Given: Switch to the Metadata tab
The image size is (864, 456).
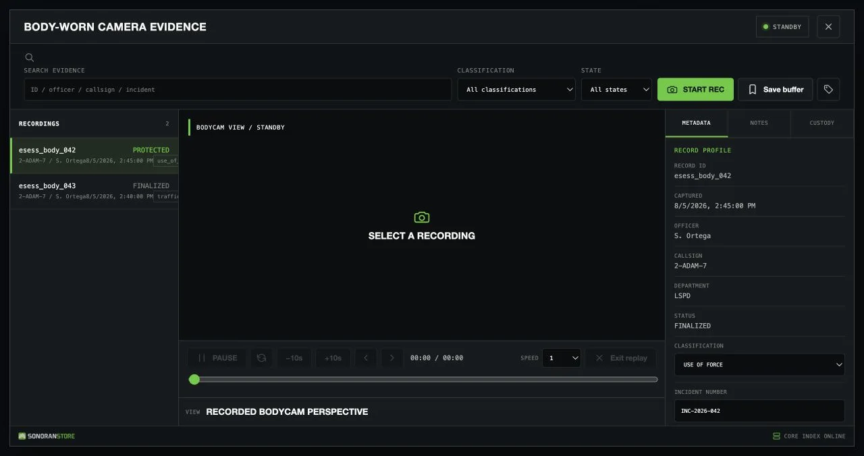Looking at the screenshot, I should 696,123.
